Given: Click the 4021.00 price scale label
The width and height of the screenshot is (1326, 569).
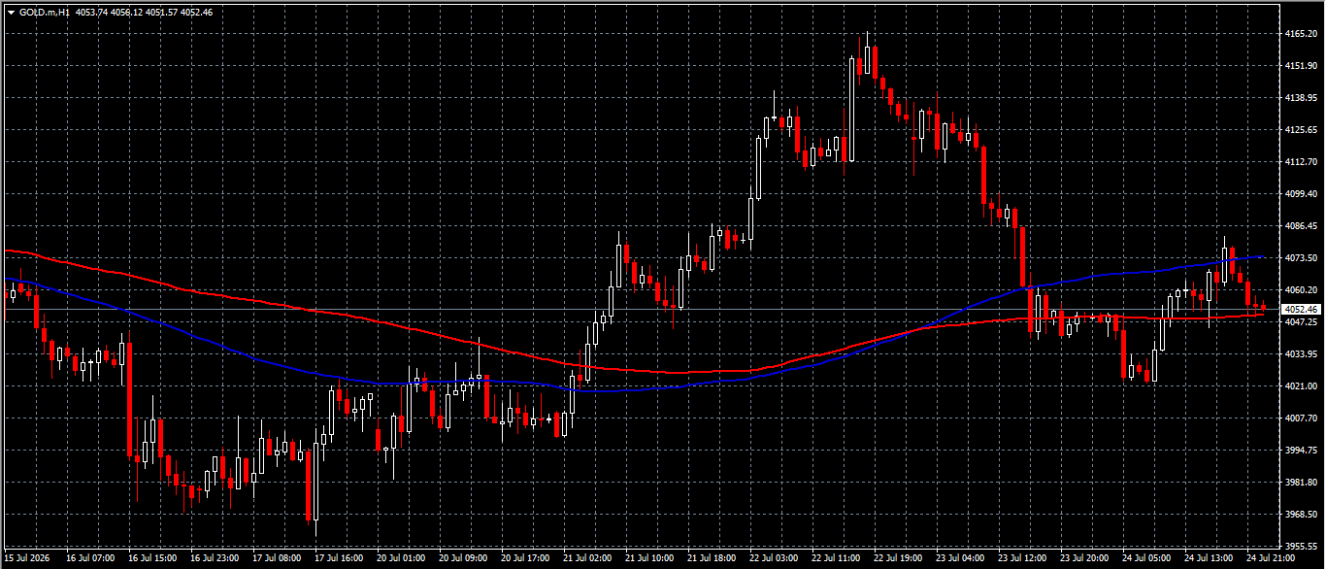Looking at the screenshot, I should 1300,385.
